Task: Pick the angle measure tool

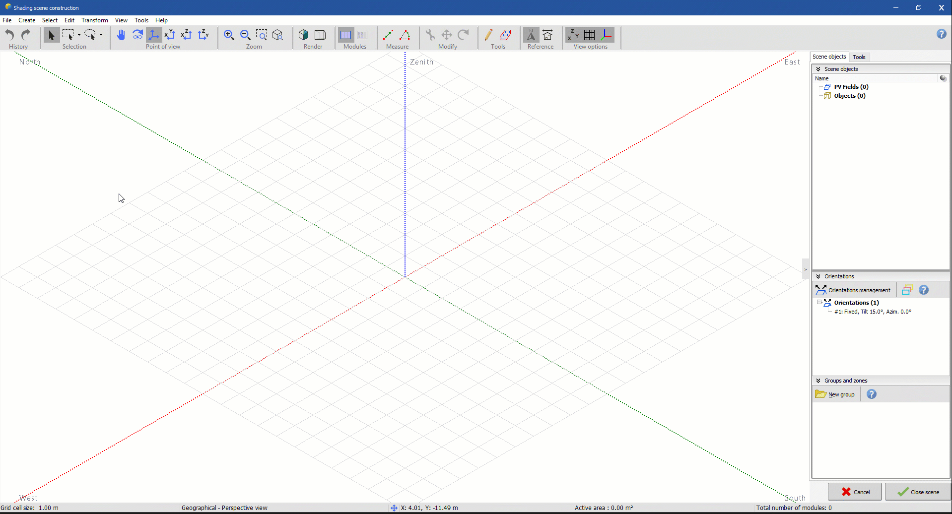Action: point(405,35)
